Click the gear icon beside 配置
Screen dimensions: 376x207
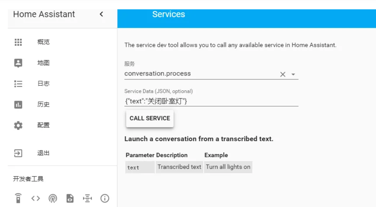(18, 126)
